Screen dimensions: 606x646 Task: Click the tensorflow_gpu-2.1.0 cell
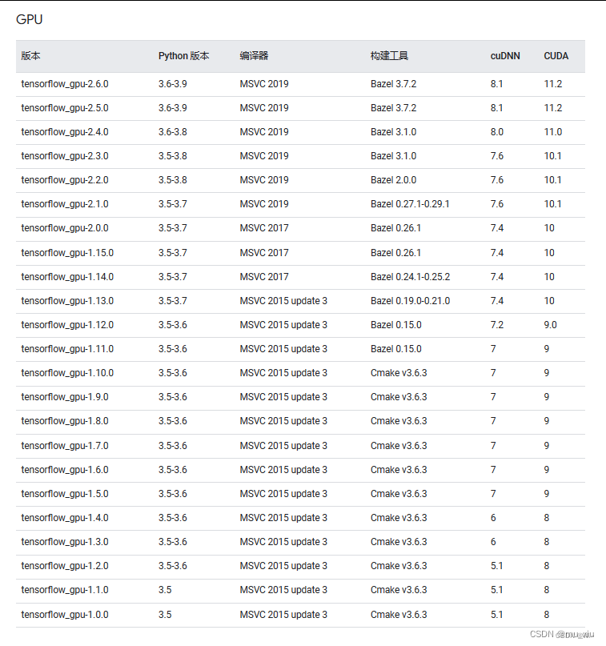(x=65, y=204)
